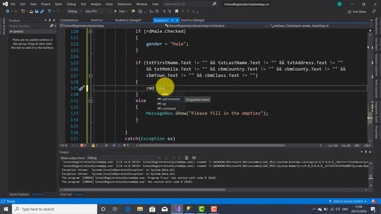Click the Windows Start button

point(6,209)
